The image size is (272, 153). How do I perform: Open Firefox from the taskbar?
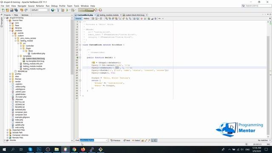83,149
